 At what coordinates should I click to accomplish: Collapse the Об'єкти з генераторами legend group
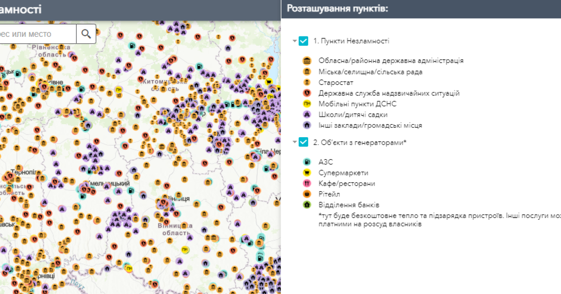click(x=295, y=142)
